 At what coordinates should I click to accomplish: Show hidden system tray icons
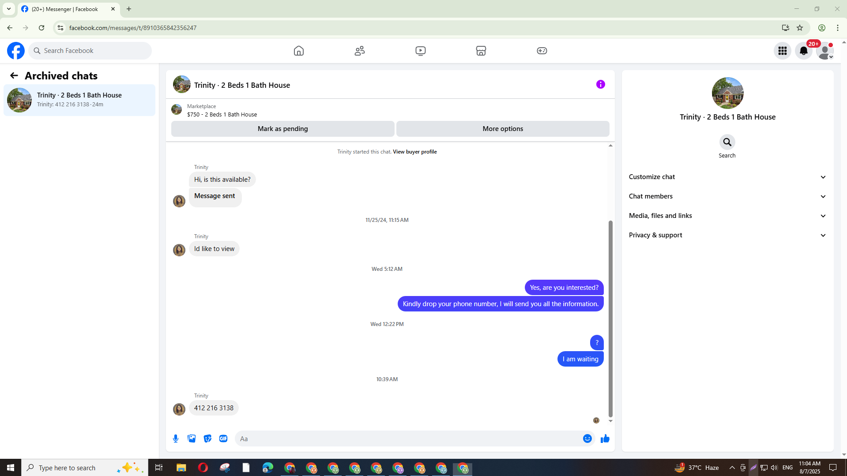coord(732,468)
